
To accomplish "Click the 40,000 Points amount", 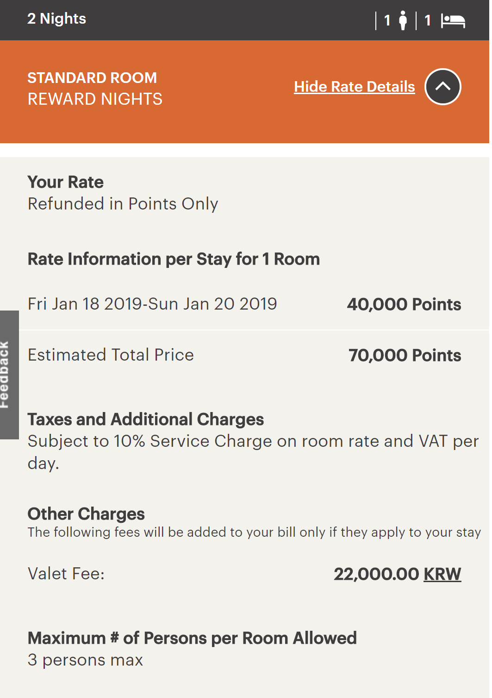I will pyautogui.click(x=404, y=305).
